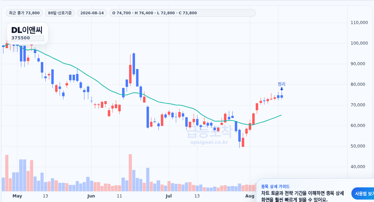
Task: Click the Jul date axis label
Action: pyautogui.click(x=169, y=196)
